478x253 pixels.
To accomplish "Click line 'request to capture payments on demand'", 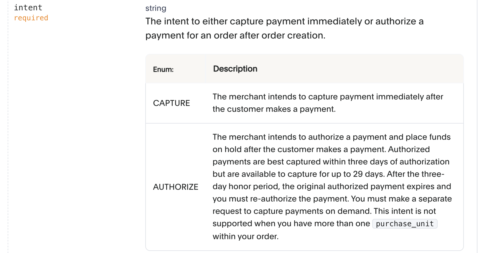I will (324, 211).
